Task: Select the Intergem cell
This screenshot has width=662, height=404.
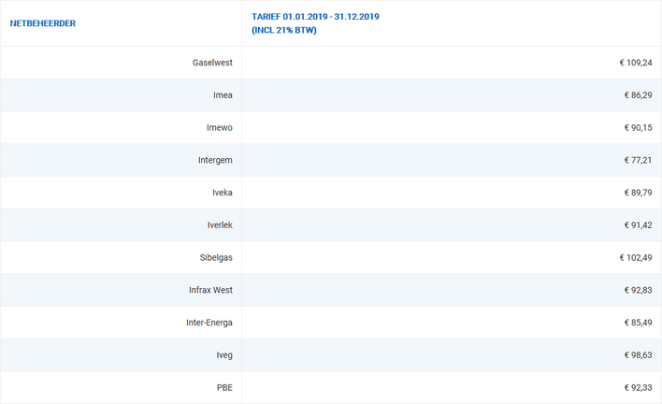Action: coord(215,160)
